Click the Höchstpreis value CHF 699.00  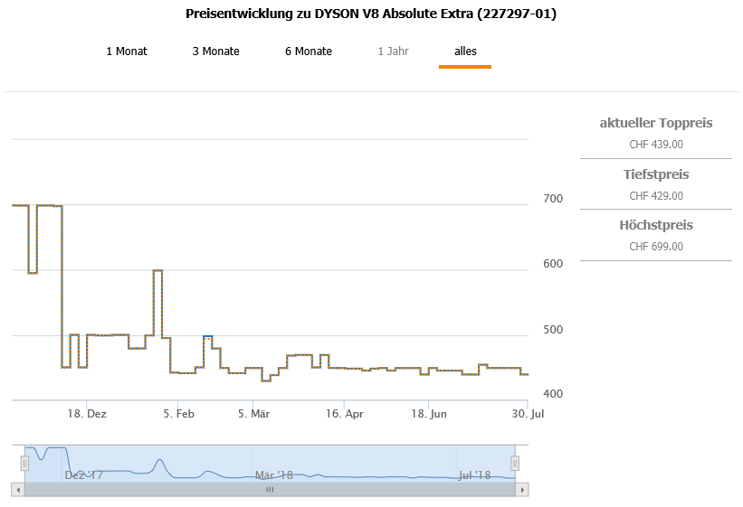(656, 246)
